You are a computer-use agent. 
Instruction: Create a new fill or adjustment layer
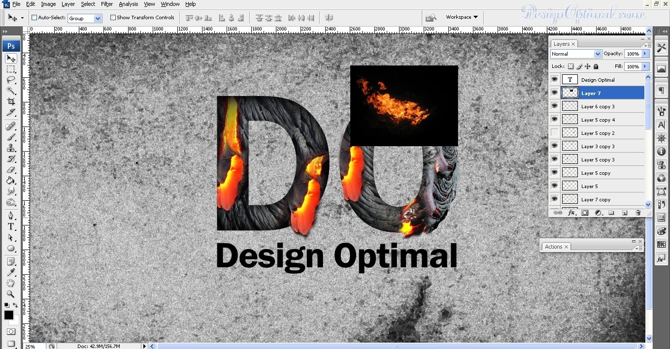(x=598, y=213)
